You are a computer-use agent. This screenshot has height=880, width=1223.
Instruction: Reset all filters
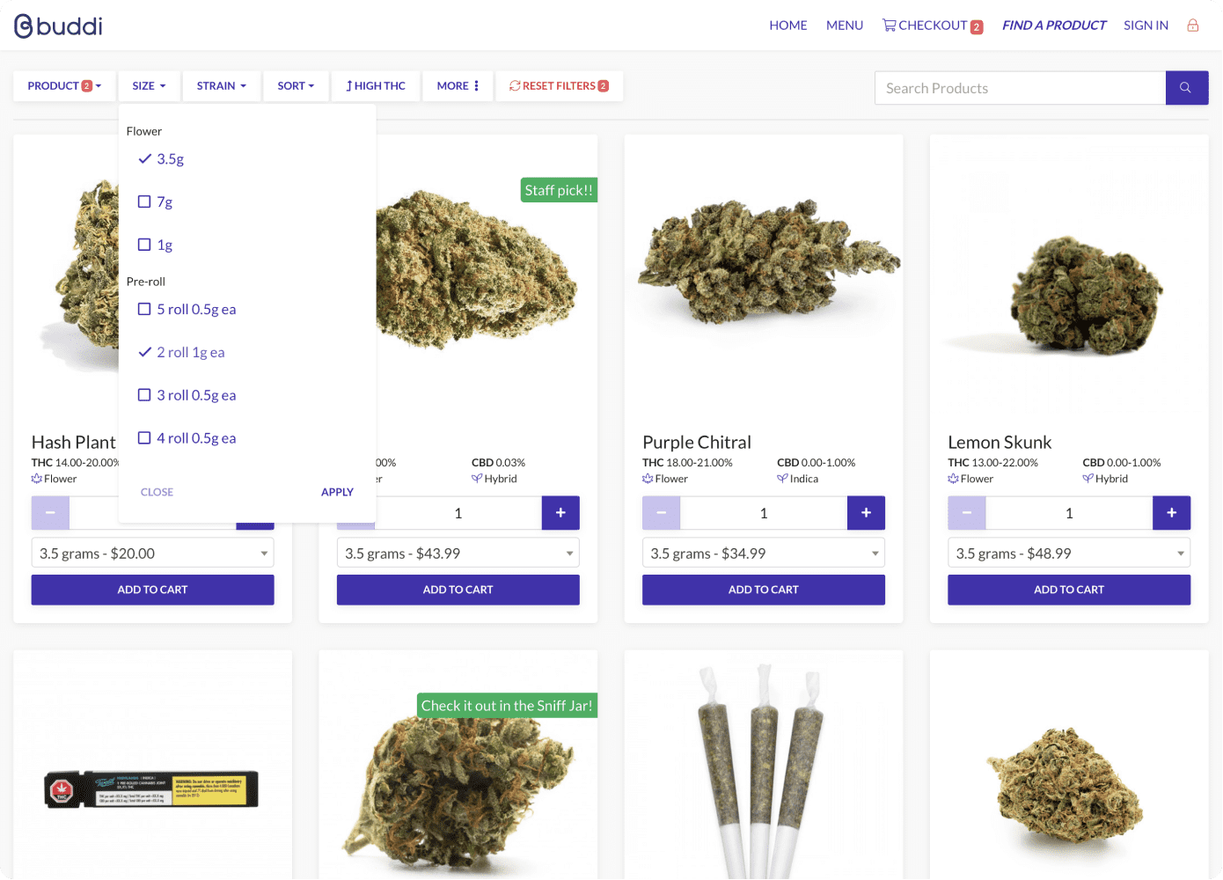point(560,86)
